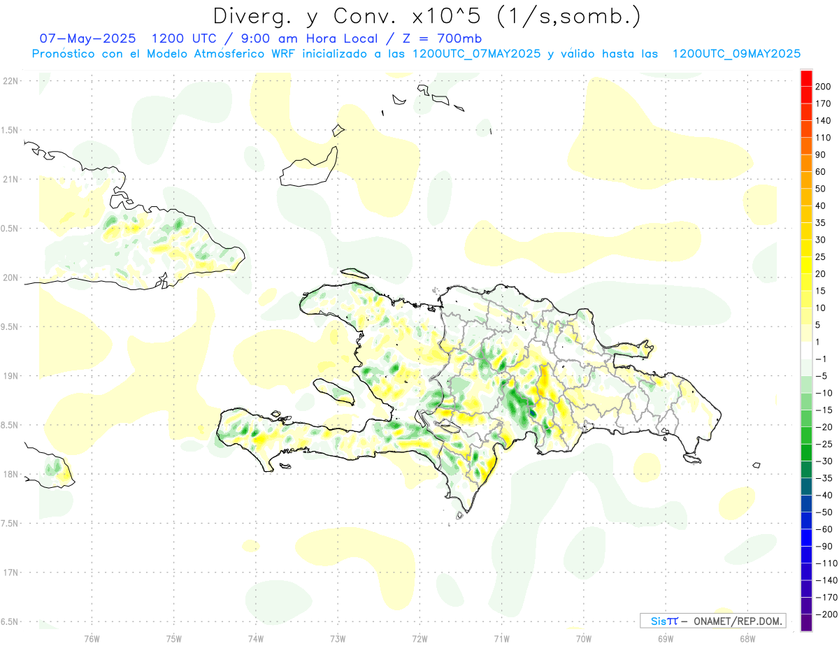The width and height of the screenshot is (839, 648).
Task: Click the colorbar value '-170'
Action: pyautogui.click(x=826, y=597)
